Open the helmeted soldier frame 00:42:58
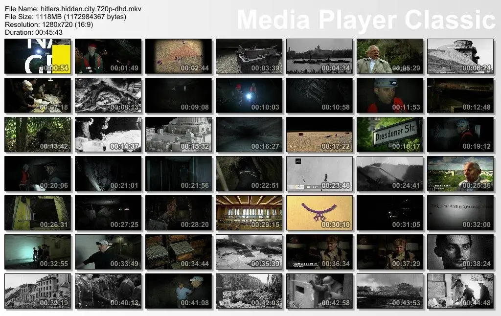The width and height of the screenshot is (501, 316). coord(319,291)
